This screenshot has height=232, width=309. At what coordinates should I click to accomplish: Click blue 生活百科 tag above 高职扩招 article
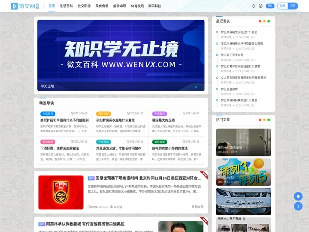(48, 113)
